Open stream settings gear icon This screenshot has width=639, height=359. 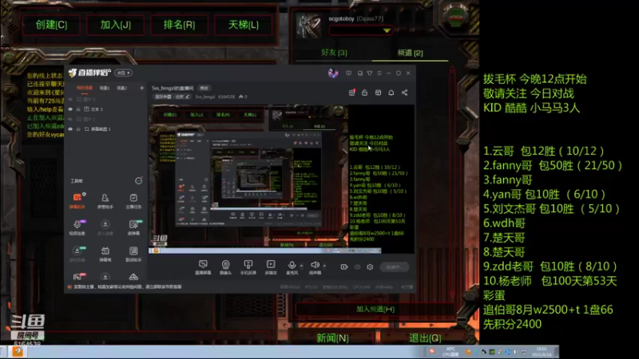[x=370, y=267]
